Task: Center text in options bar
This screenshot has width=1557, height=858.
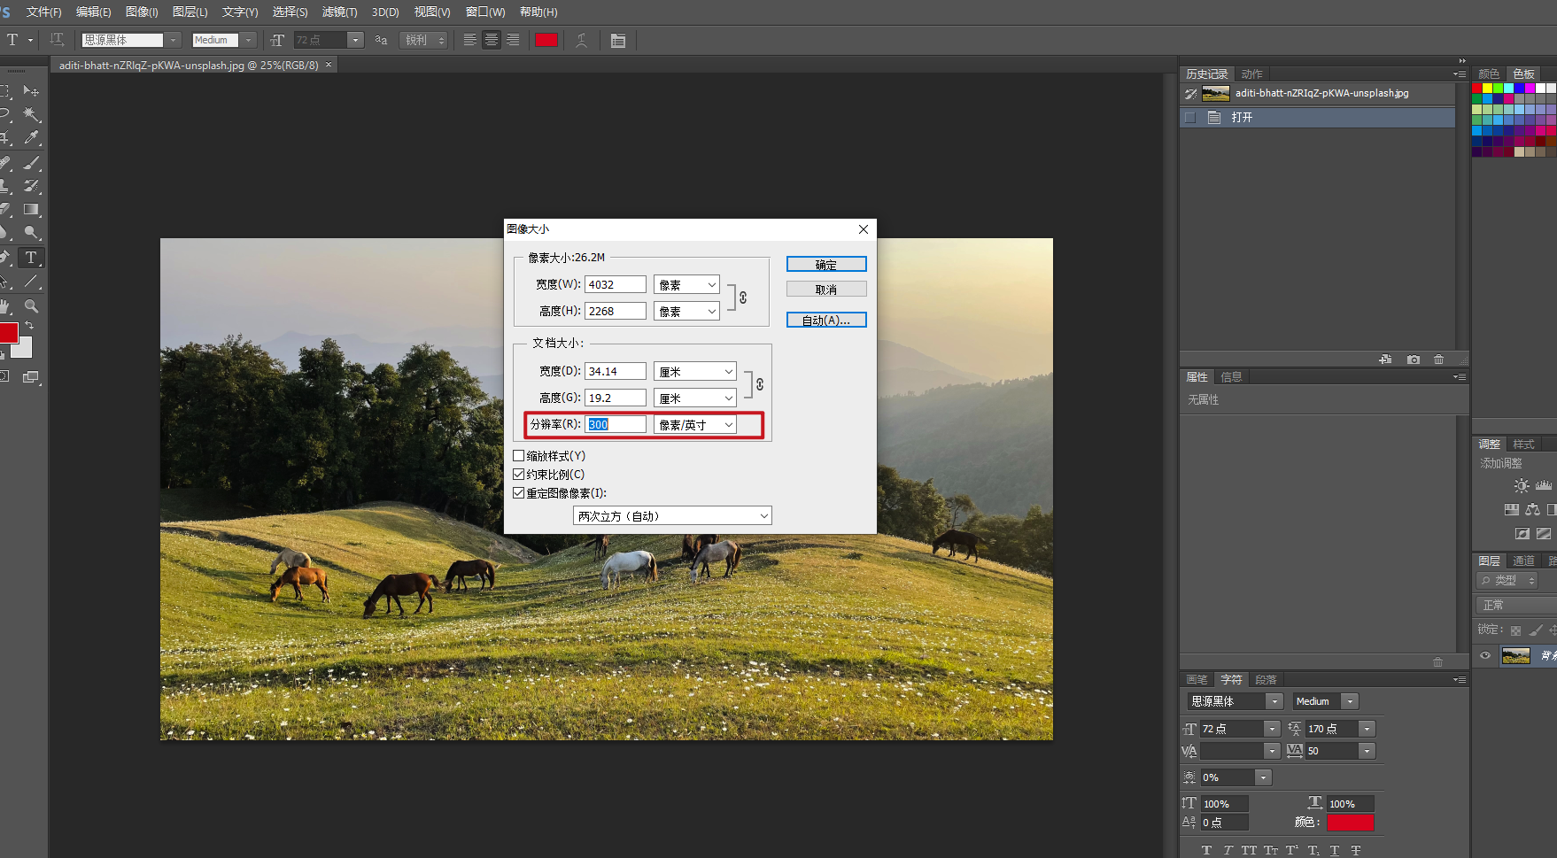Action: pyautogui.click(x=492, y=40)
